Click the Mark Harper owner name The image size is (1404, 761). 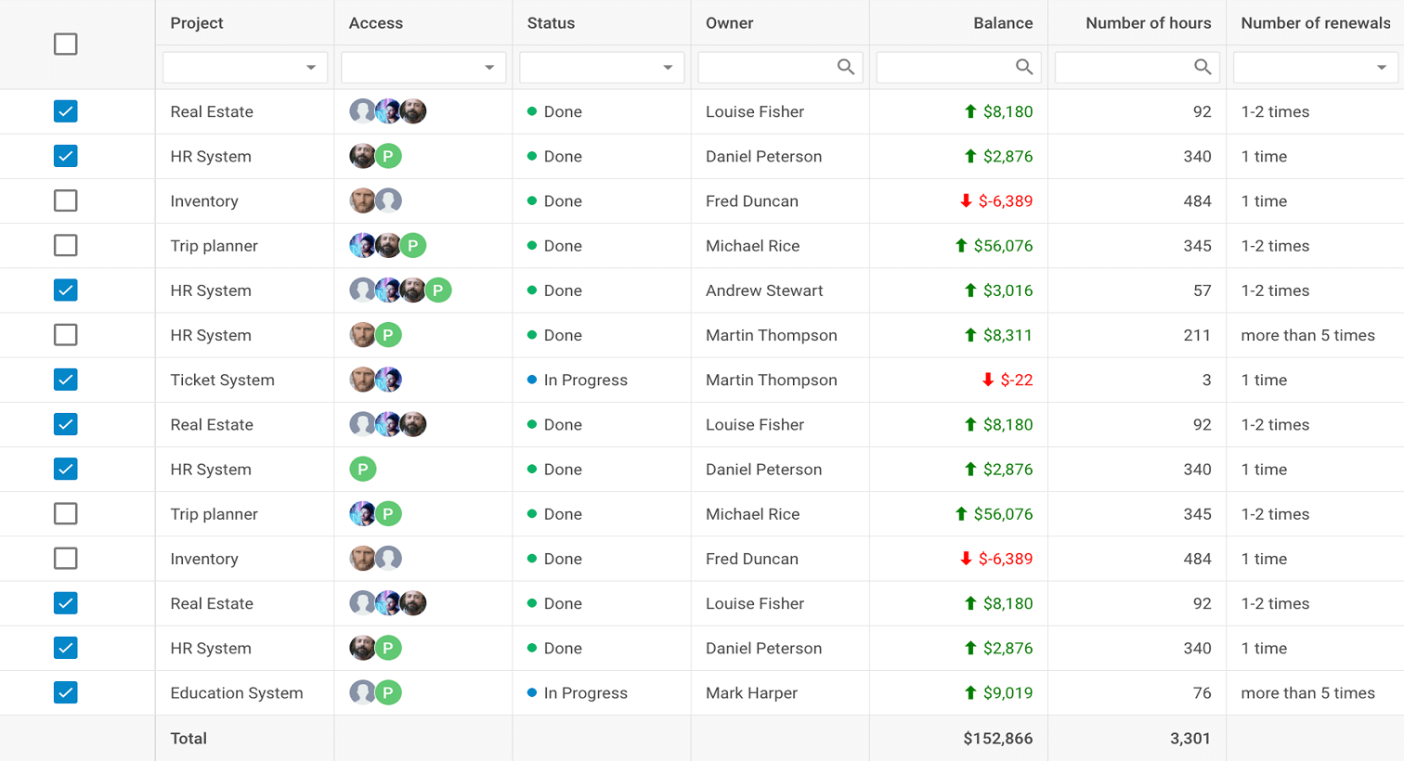coord(751,693)
